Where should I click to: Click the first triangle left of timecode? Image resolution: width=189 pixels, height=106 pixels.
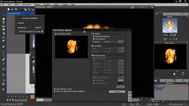(x=8, y=100)
